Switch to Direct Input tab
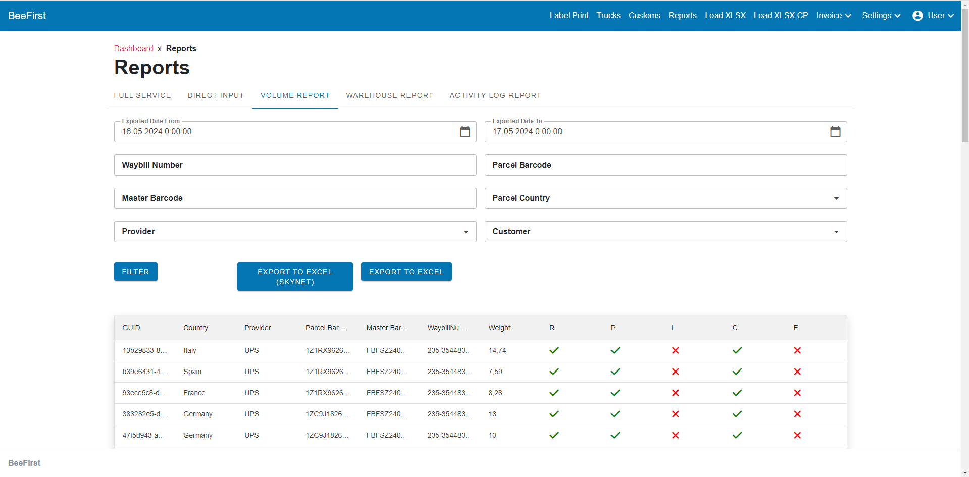 [x=216, y=95]
